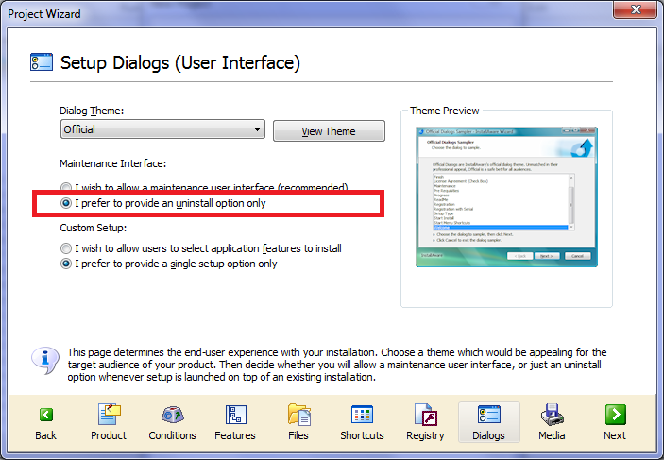Open the Conditions wizard page

pyautogui.click(x=172, y=422)
